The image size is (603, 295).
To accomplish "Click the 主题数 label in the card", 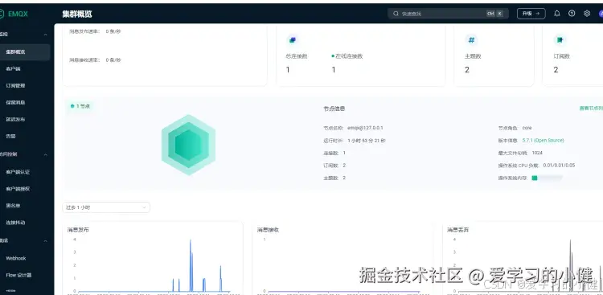I will coord(473,56).
